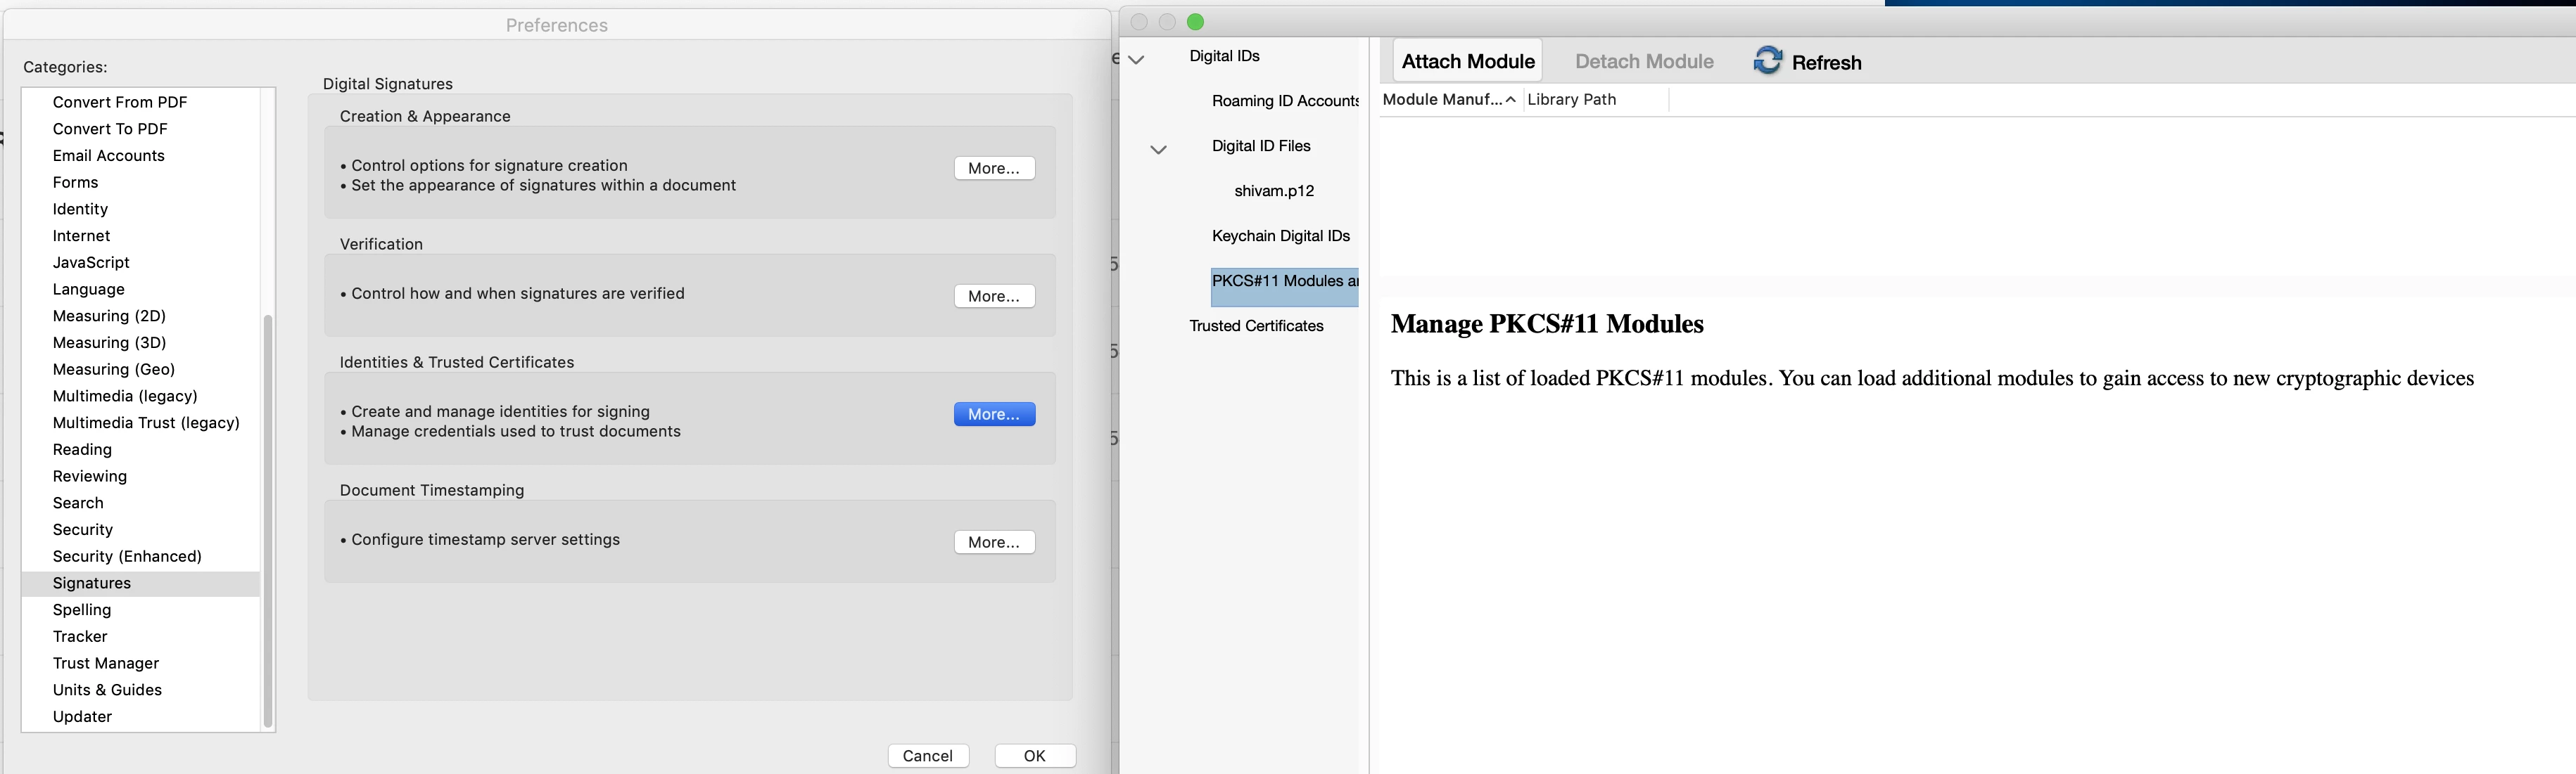This screenshot has height=774, width=2576.
Task: Click the Refresh icon
Action: click(x=1767, y=61)
